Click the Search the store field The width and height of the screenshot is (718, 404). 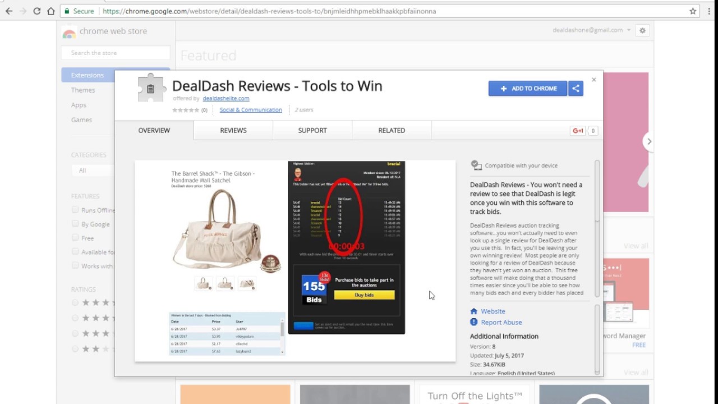[116, 53]
